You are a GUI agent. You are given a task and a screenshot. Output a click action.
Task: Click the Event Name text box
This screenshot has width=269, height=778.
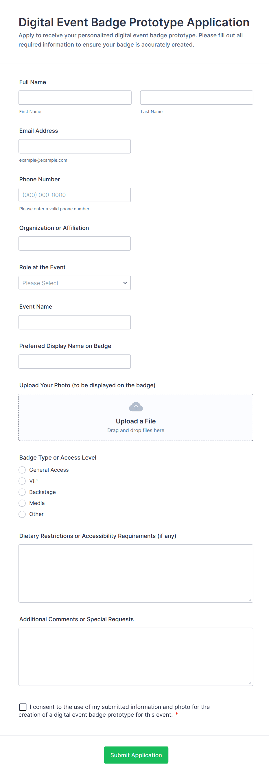pyautogui.click(x=74, y=322)
